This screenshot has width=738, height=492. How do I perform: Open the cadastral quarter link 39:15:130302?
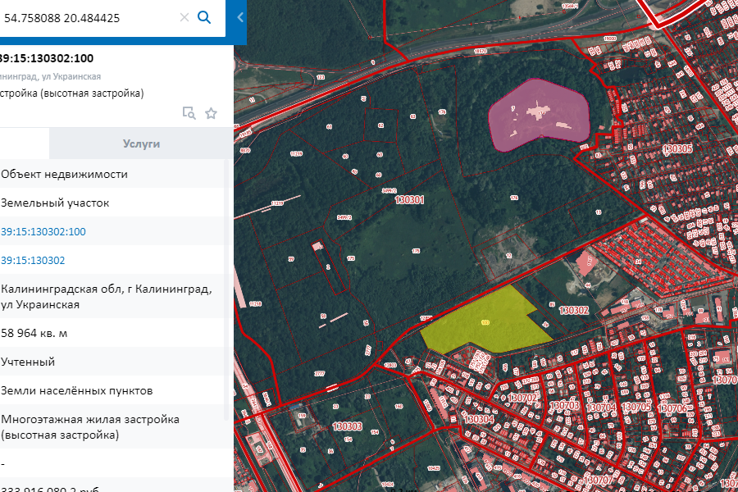(34, 261)
